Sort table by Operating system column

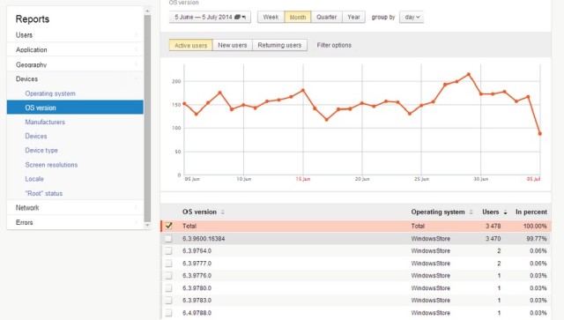click(x=442, y=212)
